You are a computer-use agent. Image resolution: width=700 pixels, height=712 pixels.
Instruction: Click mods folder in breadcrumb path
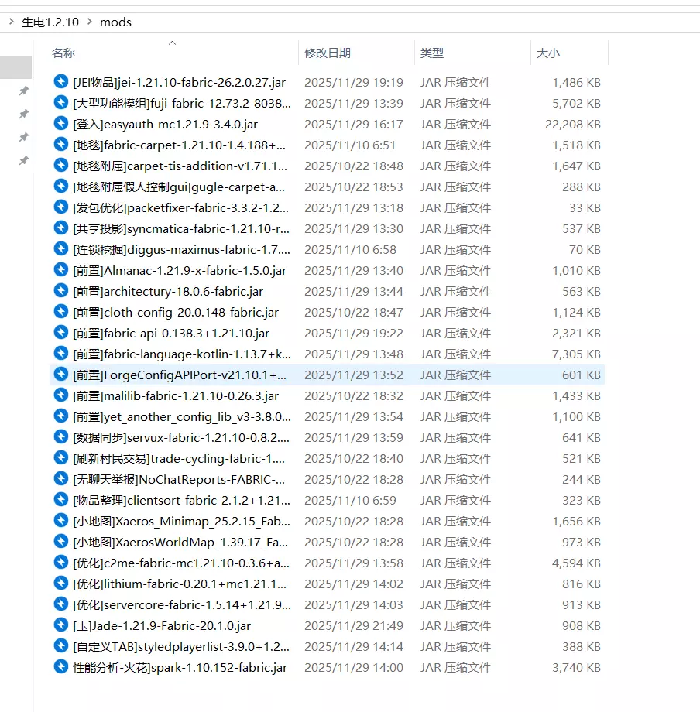coord(116,22)
